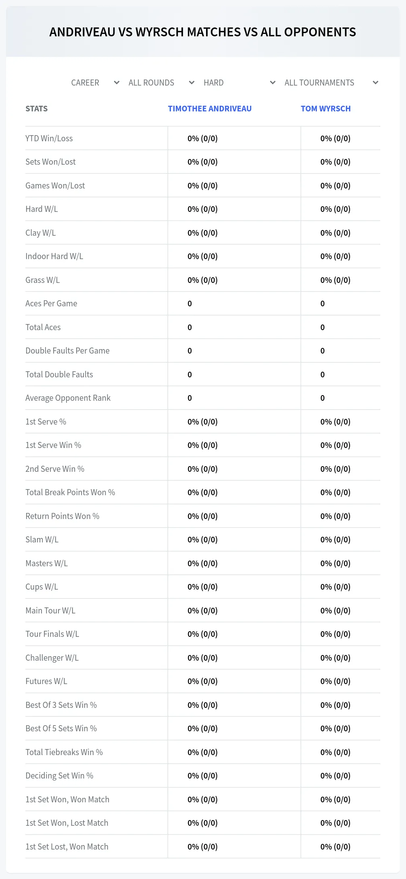Expand the ALL ROUNDS filter dropdown
Screen dimensions: 406x879
(x=161, y=83)
